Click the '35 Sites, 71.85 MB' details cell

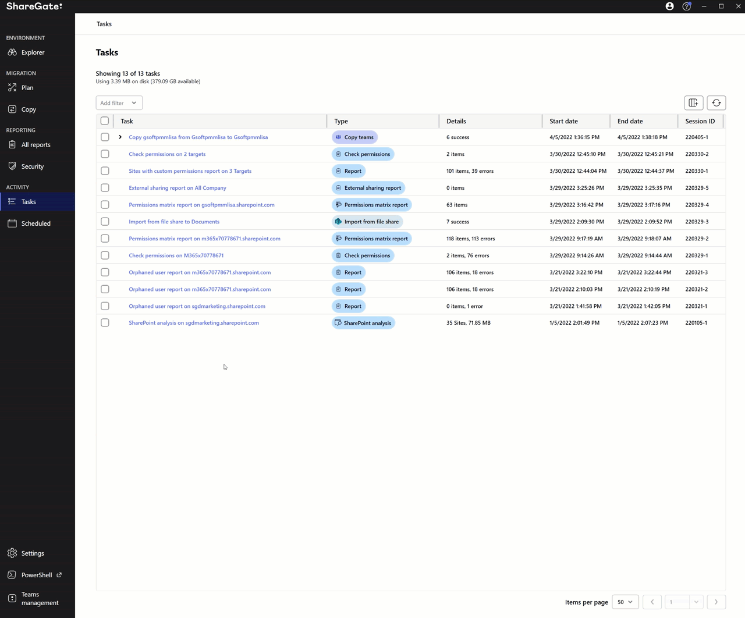(x=469, y=323)
